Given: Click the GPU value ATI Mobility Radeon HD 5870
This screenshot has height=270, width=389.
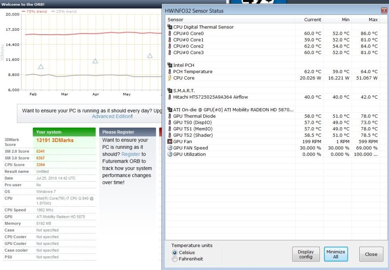Looking at the screenshot, I should coord(60,217).
